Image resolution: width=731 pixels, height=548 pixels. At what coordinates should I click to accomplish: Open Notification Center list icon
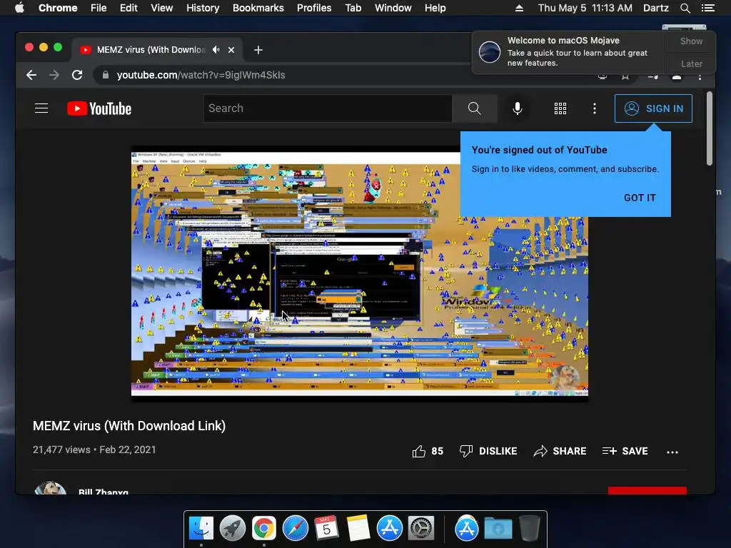707,8
